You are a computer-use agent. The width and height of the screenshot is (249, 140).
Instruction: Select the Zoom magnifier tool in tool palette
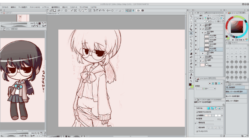191,16
